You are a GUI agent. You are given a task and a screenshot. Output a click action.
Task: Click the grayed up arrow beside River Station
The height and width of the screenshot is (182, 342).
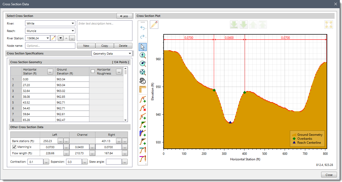tap(66, 38)
